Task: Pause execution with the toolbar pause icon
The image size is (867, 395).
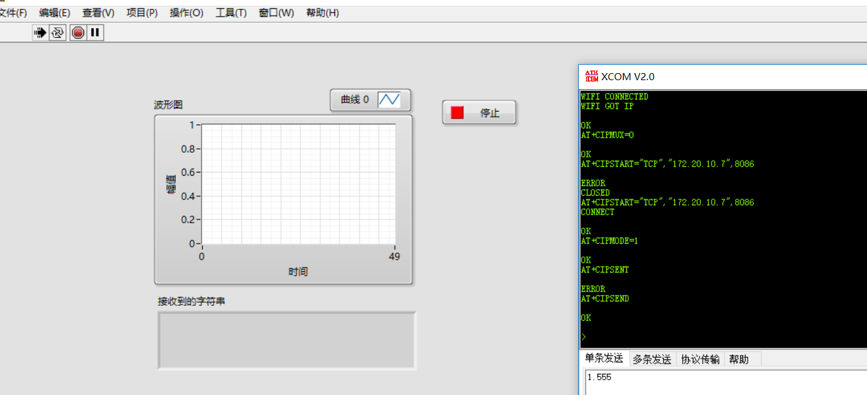Action: (x=95, y=33)
